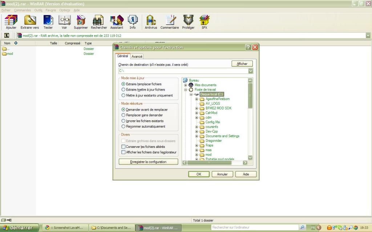
Task: Select the mod folder in archive list
Action: pyautogui.click(x=8, y=54)
